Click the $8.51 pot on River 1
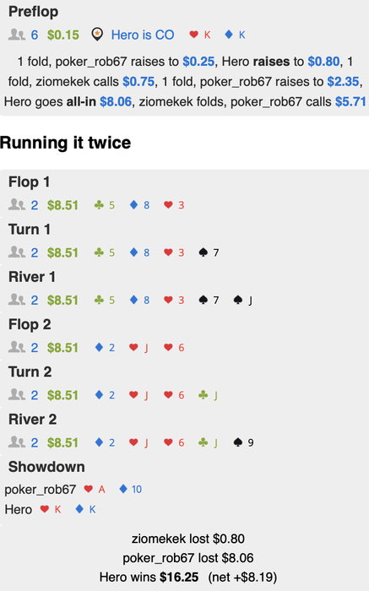Image resolution: width=369 pixels, height=591 pixels. 62,300
